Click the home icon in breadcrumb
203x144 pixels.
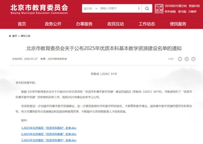(x=10, y=36)
